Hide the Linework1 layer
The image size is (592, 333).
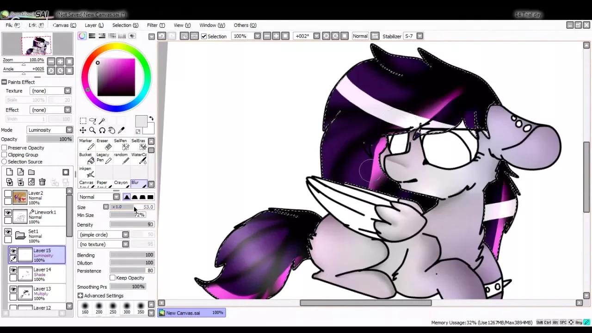pyautogui.click(x=8, y=213)
